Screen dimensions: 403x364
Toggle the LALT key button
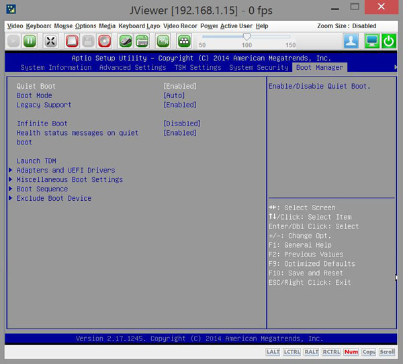coord(273,352)
